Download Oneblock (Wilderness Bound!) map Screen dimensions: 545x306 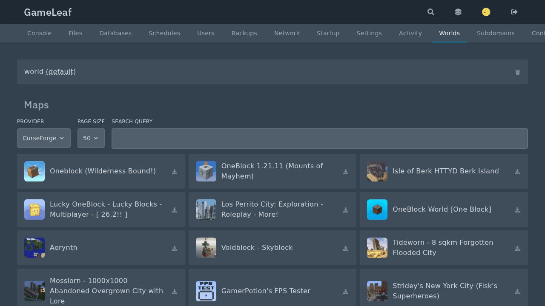point(175,172)
